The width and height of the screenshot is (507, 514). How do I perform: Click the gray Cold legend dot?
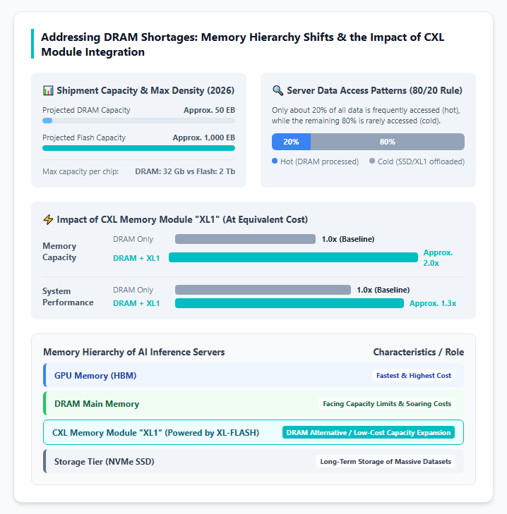[372, 161]
